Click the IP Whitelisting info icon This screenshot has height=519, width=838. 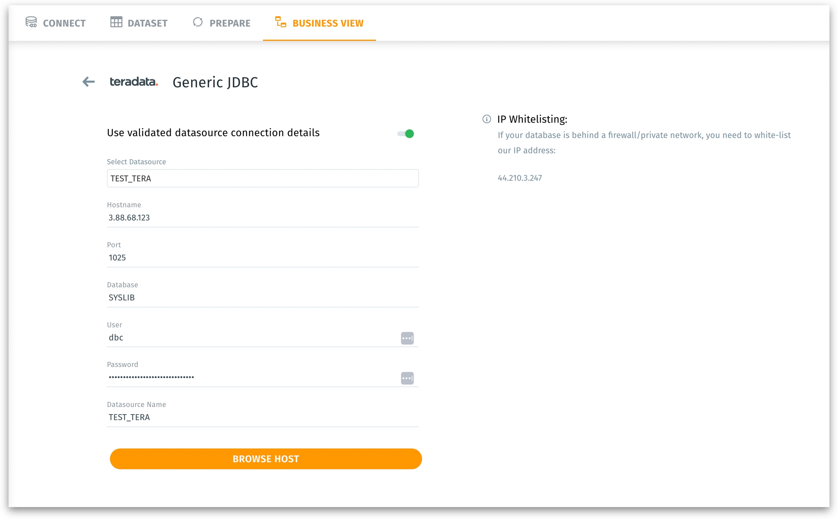point(486,119)
